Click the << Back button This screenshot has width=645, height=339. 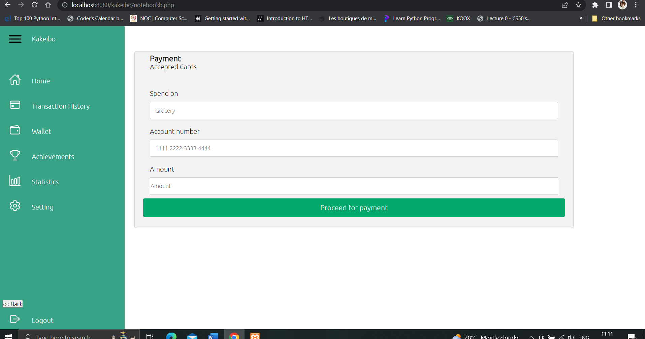(x=12, y=304)
